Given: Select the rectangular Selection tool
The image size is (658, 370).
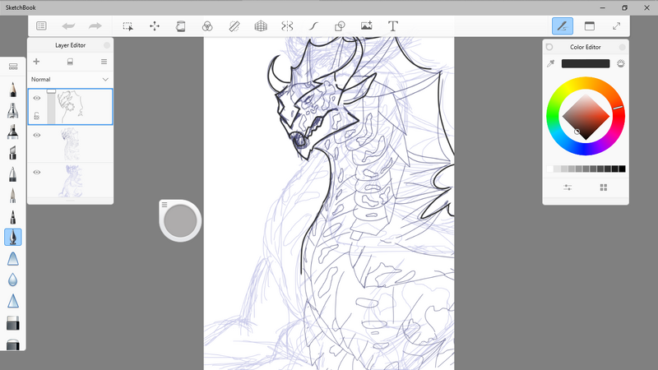Looking at the screenshot, I should click(127, 26).
